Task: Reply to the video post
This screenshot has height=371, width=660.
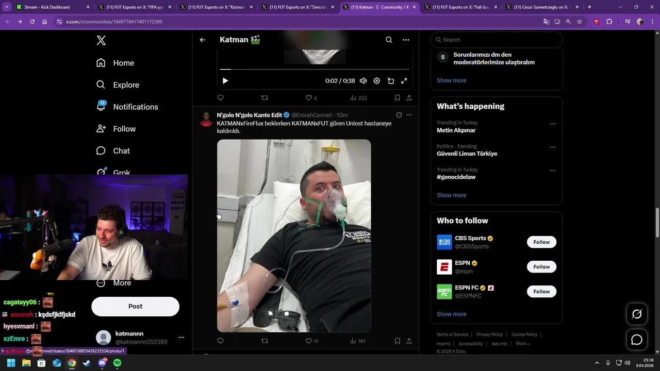Action: point(220,97)
